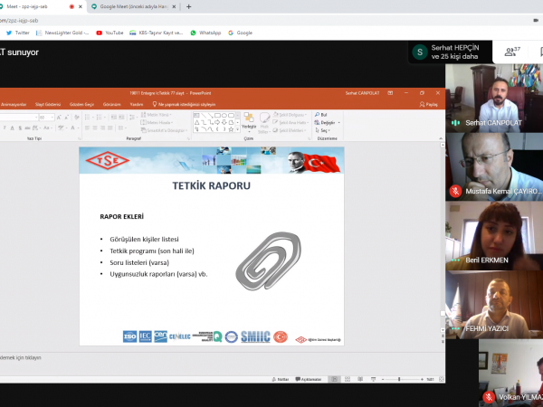Screen dimensions: 543x407
Task: Click Değiştir (Replace) in Düzenleme group
Action: click(327, 122)
